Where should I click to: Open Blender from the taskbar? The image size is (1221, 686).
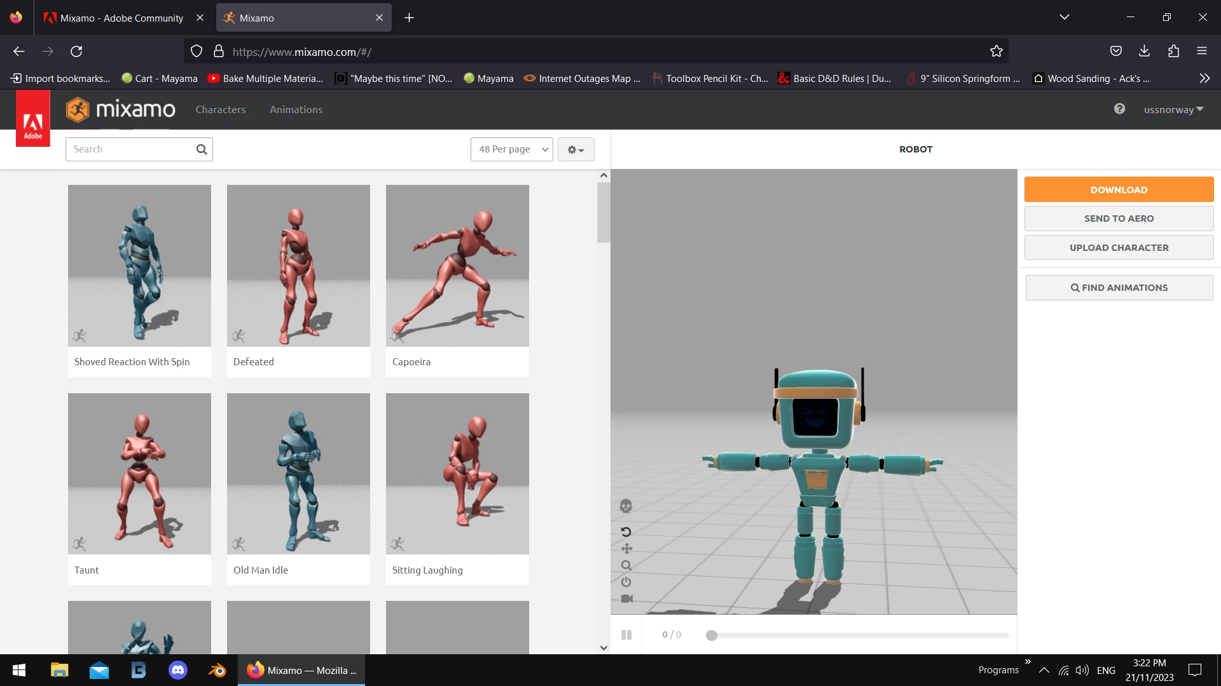[217, 670]
